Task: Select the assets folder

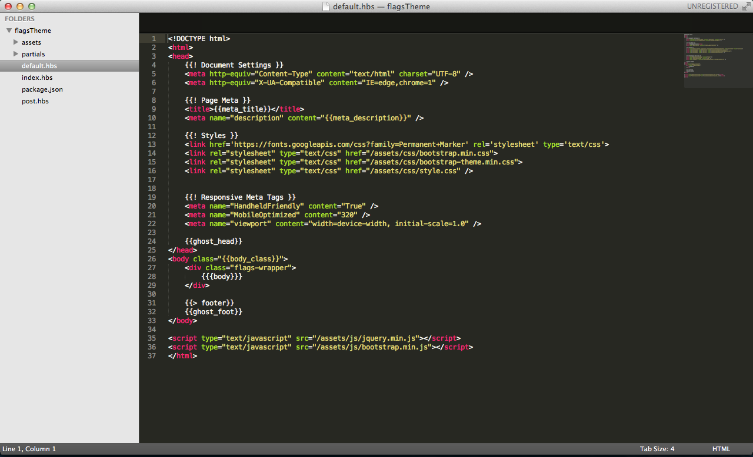Action: pos(31,42)
